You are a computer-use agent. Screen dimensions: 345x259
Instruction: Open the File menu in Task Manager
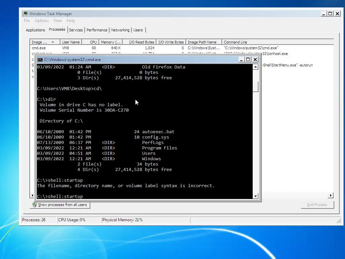[x=27, y=21]
